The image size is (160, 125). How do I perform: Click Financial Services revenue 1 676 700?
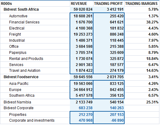point(84,22)
